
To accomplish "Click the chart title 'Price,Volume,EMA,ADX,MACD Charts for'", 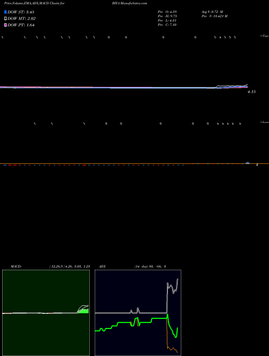I will click(34, 3).
